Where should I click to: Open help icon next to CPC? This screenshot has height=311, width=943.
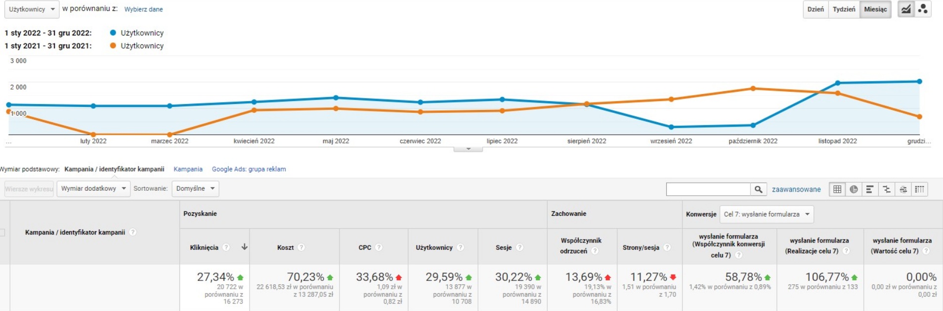[379, 247]
